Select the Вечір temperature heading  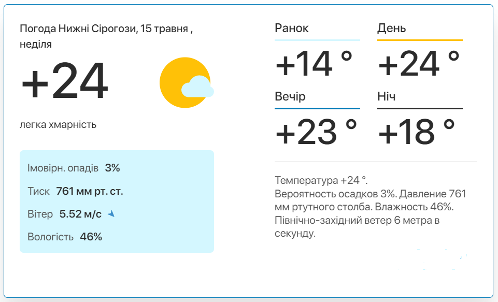pyautogui.click(x=290, y=96)
